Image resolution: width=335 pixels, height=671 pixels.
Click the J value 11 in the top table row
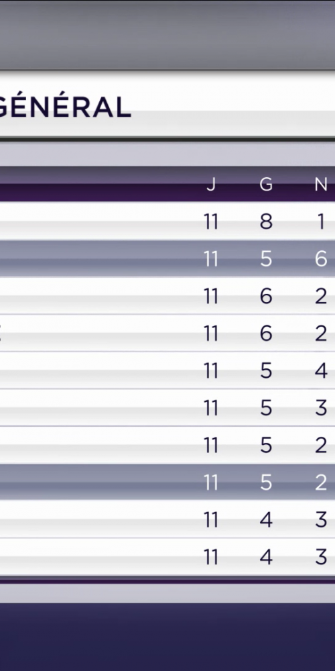click(x=211, y=221)
